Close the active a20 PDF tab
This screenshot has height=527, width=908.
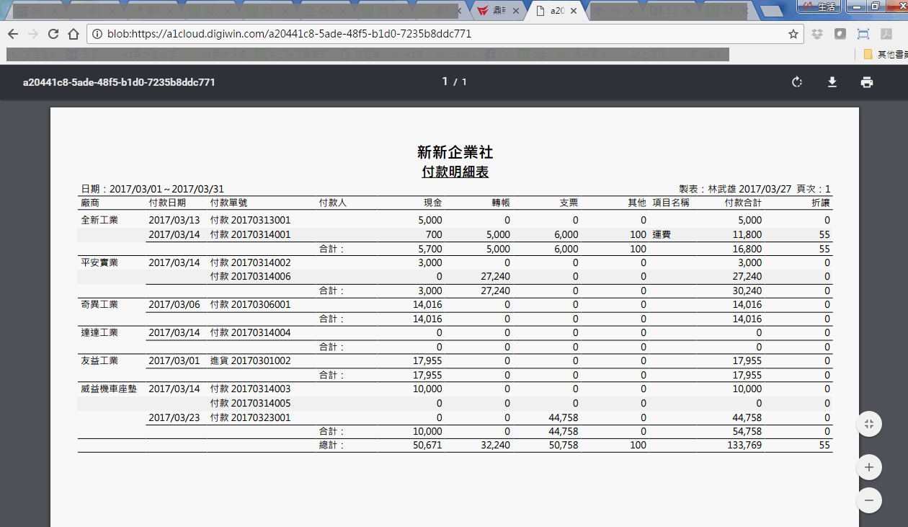pyautogui.click(x=574, y=11)
